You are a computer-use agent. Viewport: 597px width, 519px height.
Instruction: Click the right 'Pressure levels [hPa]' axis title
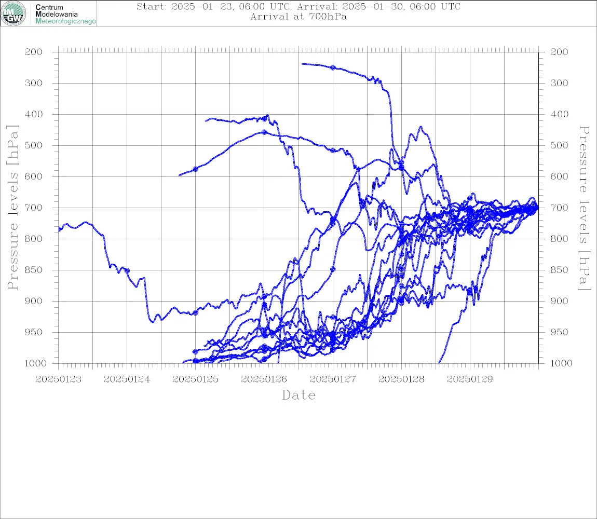pyautogui.click(x=584, y=208)
